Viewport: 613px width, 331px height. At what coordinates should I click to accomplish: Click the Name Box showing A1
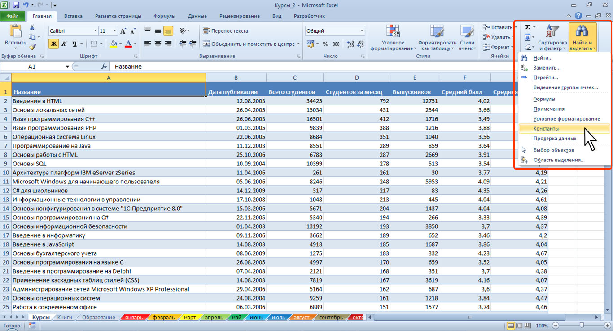coord(32,66)
